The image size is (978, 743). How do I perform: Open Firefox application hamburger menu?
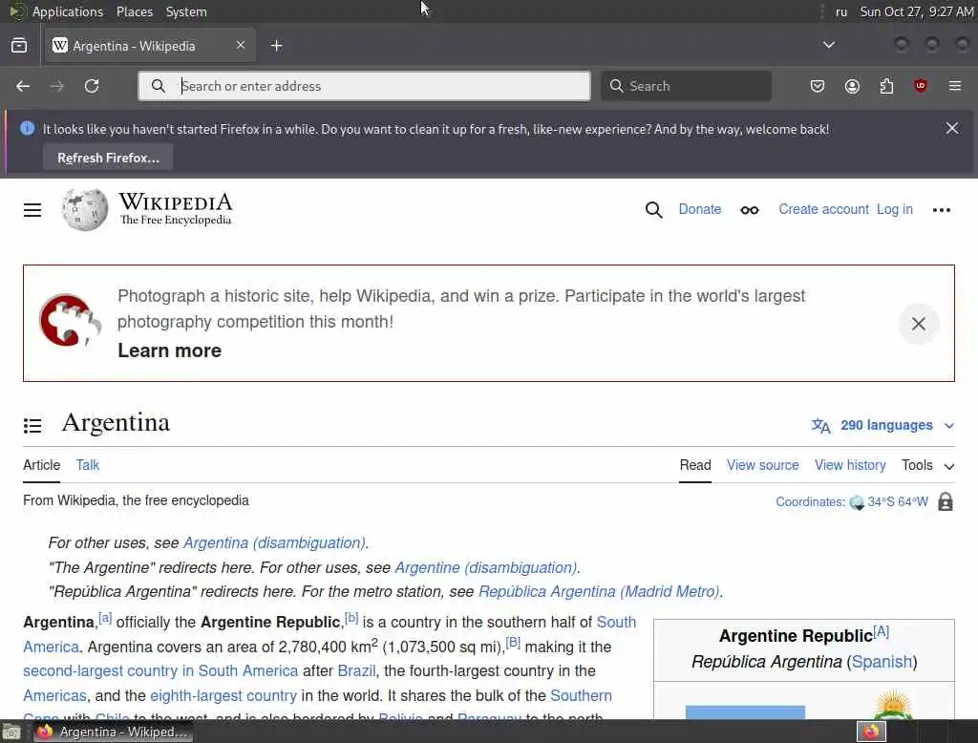pyautogui.click(x=955, y=86)
